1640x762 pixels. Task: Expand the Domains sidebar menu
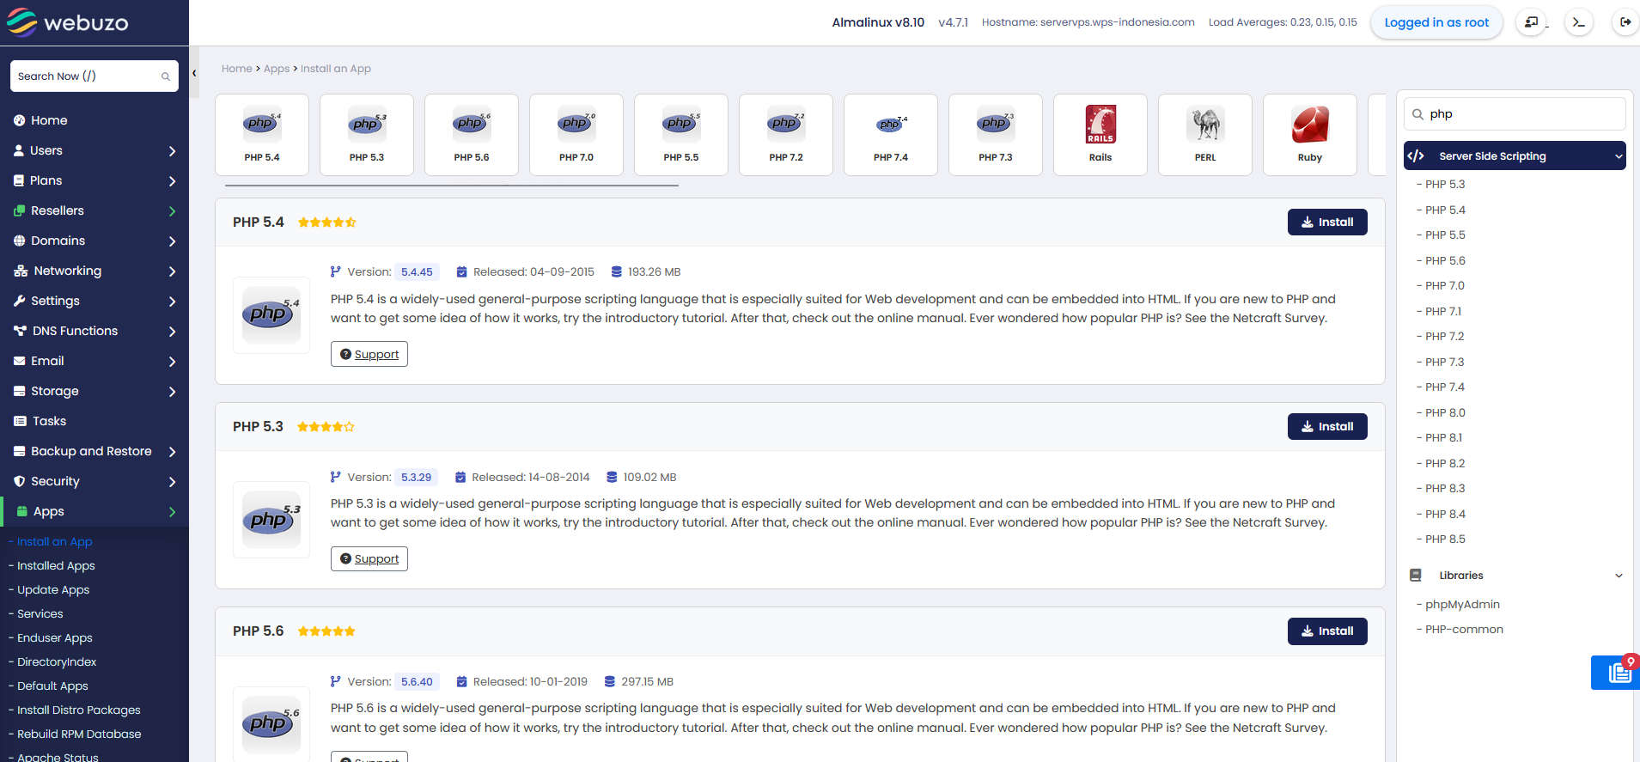[94, 241]
